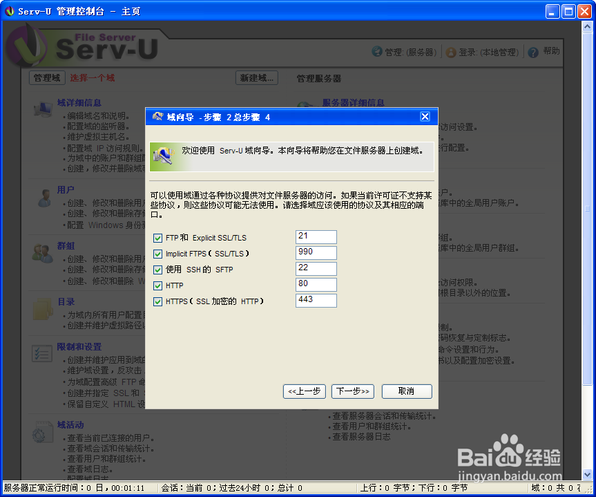The width and height of the screenshot is (596, 497).
Task: Click the domain wizard title bar icon
Action: click(157, 116)
